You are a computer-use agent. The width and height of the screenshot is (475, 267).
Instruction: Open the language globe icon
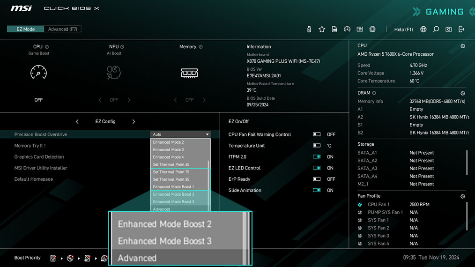pos(423,29)
